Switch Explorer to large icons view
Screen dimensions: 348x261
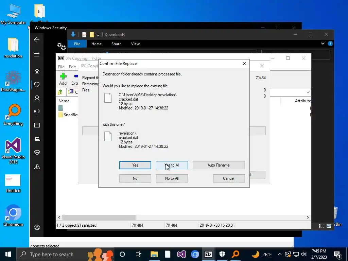coord(329,226)
